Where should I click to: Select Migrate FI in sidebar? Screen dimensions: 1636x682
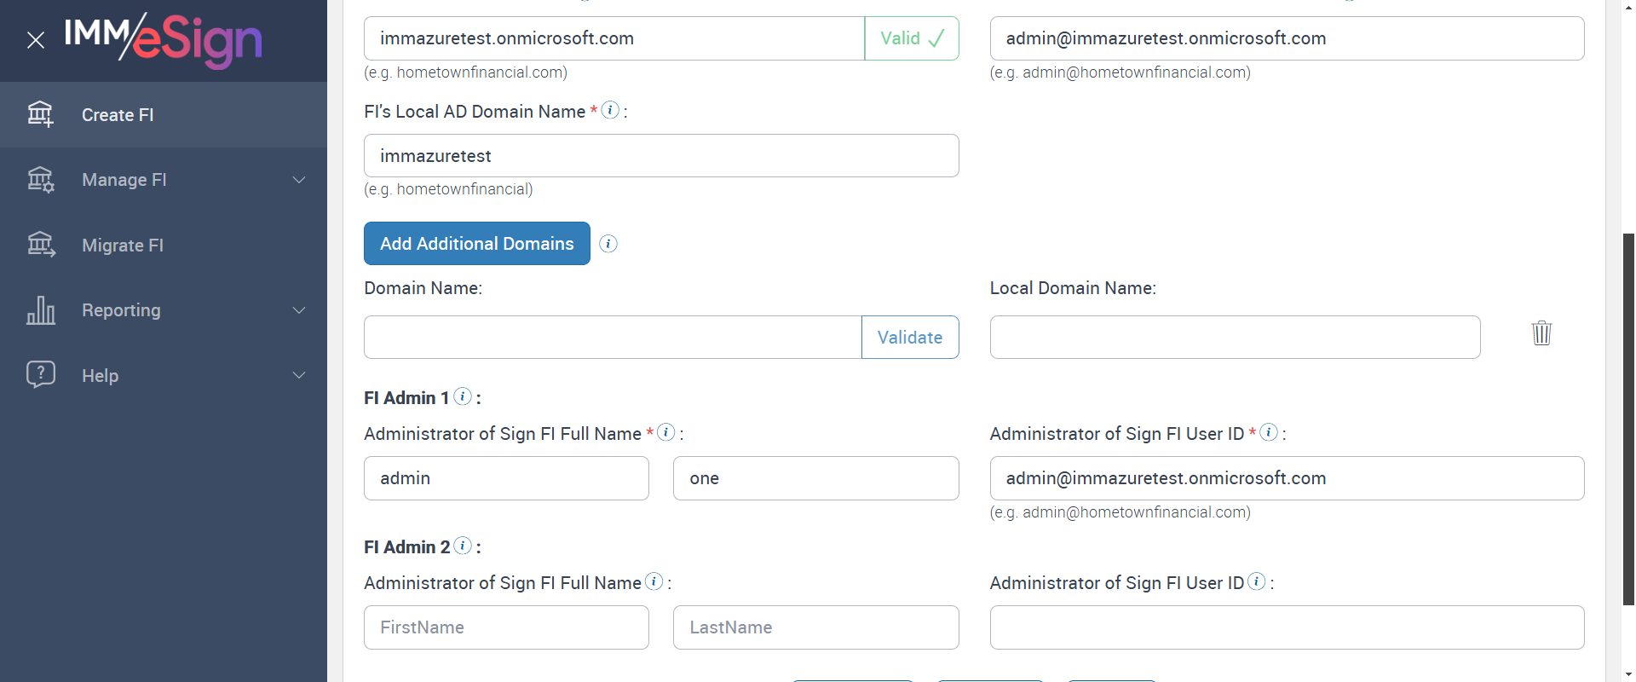pyautogui.click(x=123, y=246)
